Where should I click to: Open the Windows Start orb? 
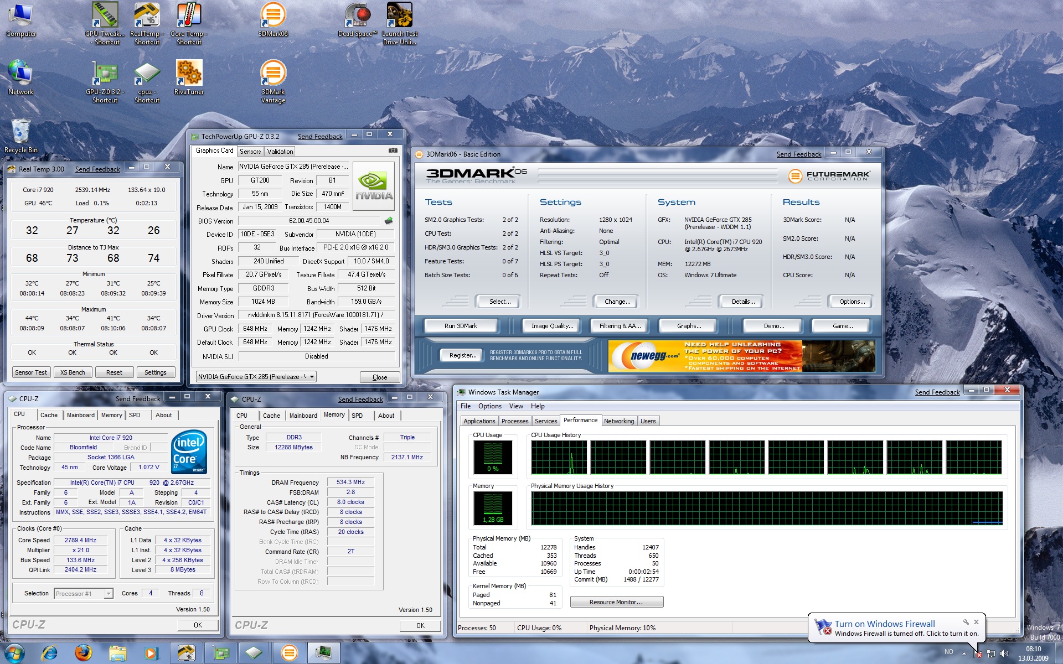click(x=14, y=653)
